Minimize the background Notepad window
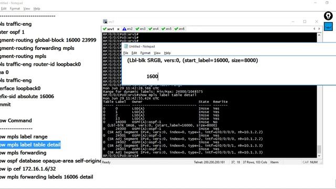This screenshot has width=336, height=189. tap(315, 3)
